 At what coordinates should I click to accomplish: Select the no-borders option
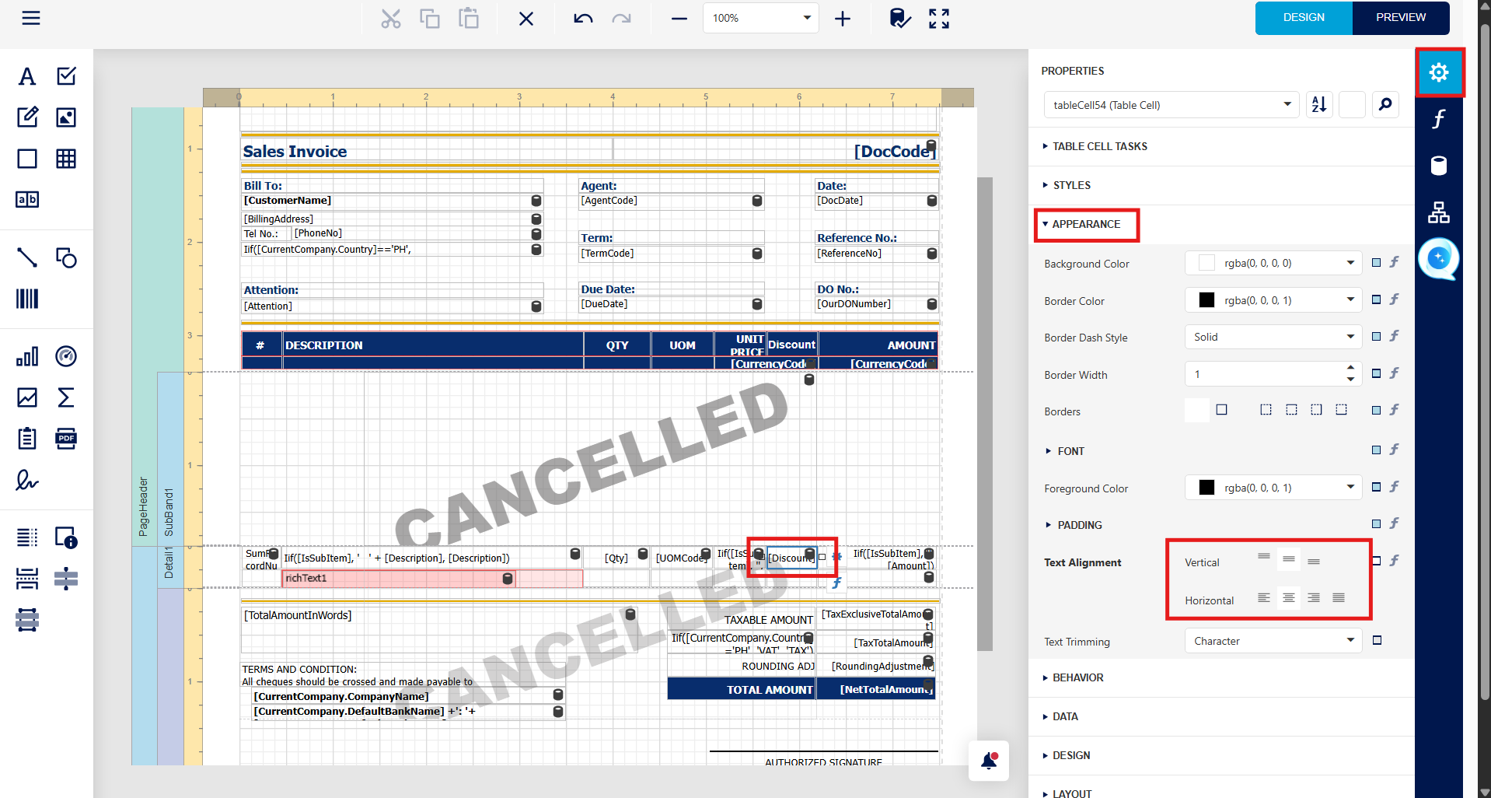(x=1197, y=410)
